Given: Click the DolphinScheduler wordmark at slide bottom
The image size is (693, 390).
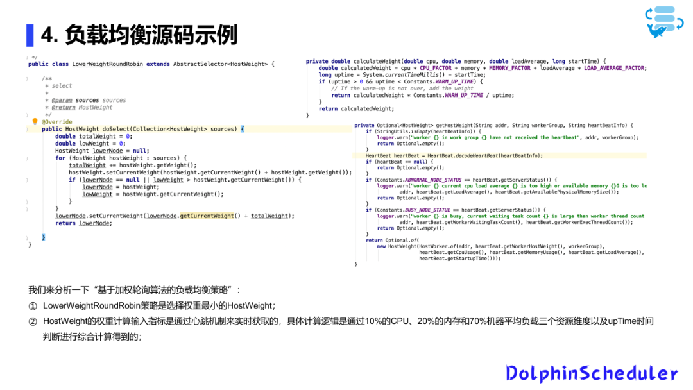Looking at the screenshot, I should coord(592,373).
